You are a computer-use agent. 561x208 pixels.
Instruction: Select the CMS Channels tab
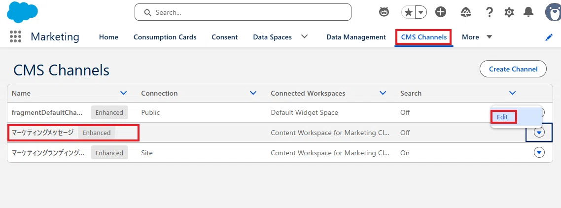click(x=424, y=37)
